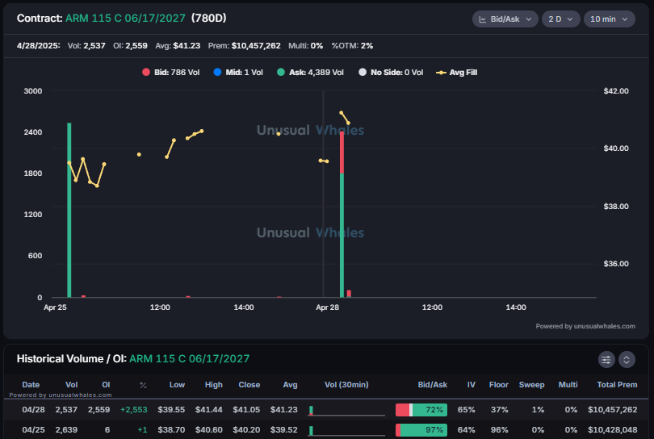Click the Prem: $10,457,262 stat

click(244, 45)
